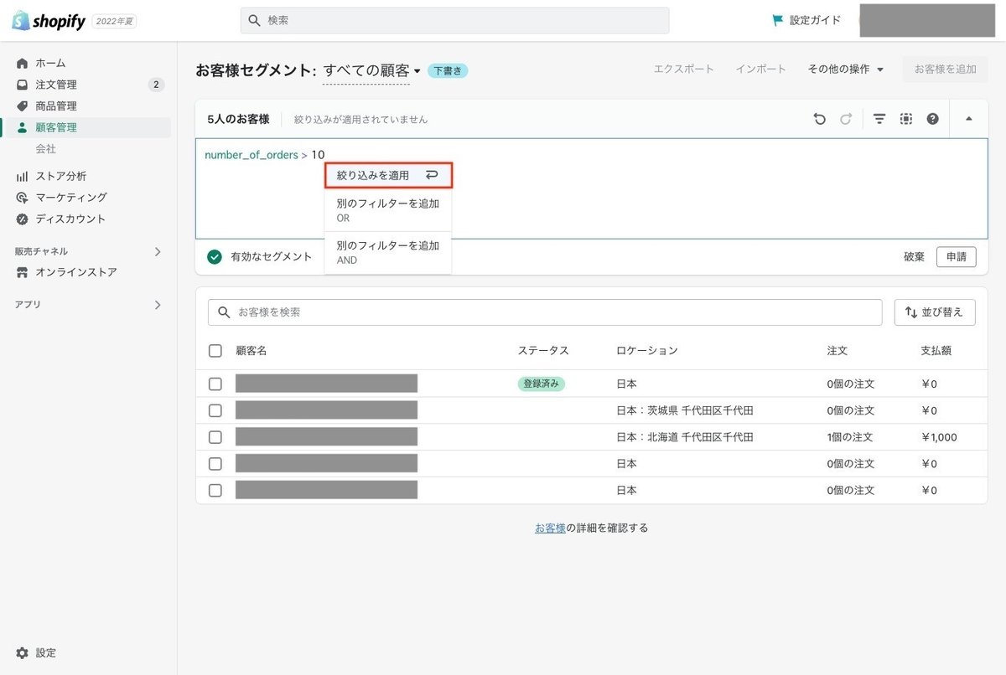Viewport: 1006px width, 675px height.
Task: Click the オンラインストア storefront icon
Action: pos(23,273)
